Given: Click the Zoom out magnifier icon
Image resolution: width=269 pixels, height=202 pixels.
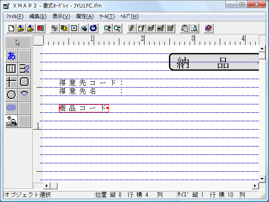Looking at the screenshot, I should (117, 28).
